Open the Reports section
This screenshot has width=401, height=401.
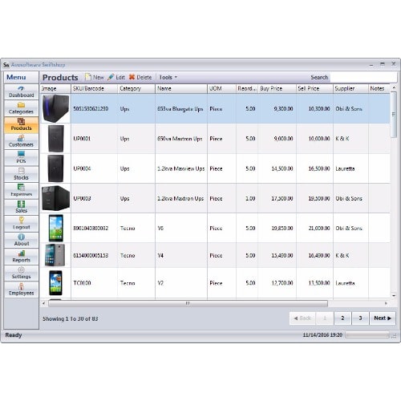(22, 257)
